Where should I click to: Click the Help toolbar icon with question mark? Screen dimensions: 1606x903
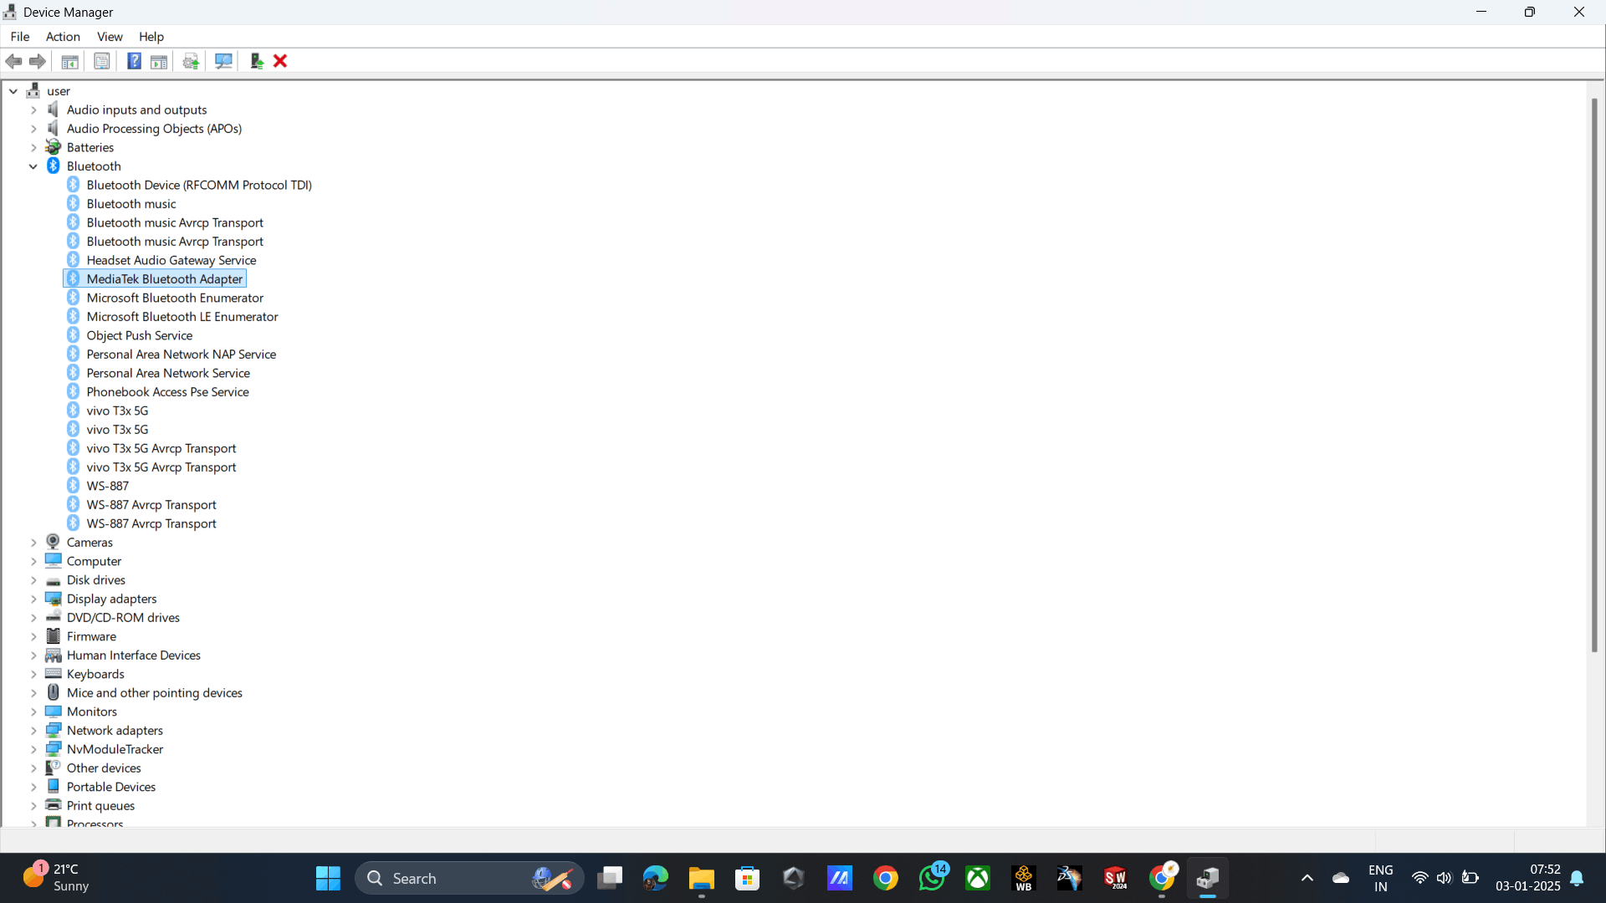[x=134, y=61]
